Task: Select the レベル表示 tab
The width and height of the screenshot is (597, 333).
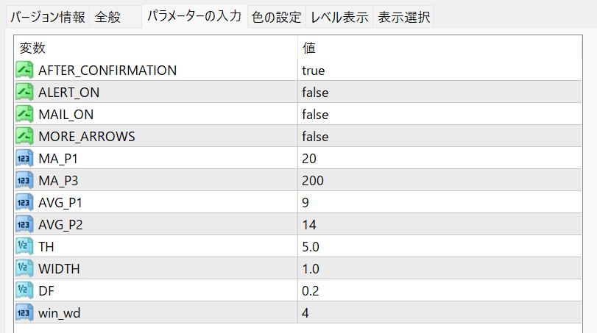Action: pos(339,17)
